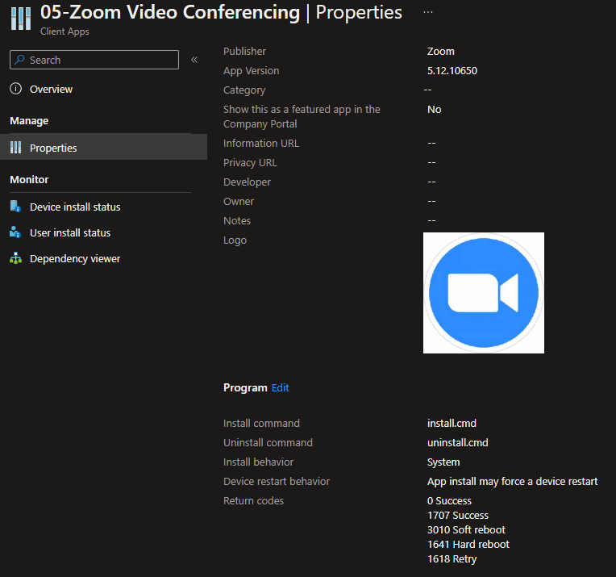Click the Zoom logo image

[x=484, y=293]
